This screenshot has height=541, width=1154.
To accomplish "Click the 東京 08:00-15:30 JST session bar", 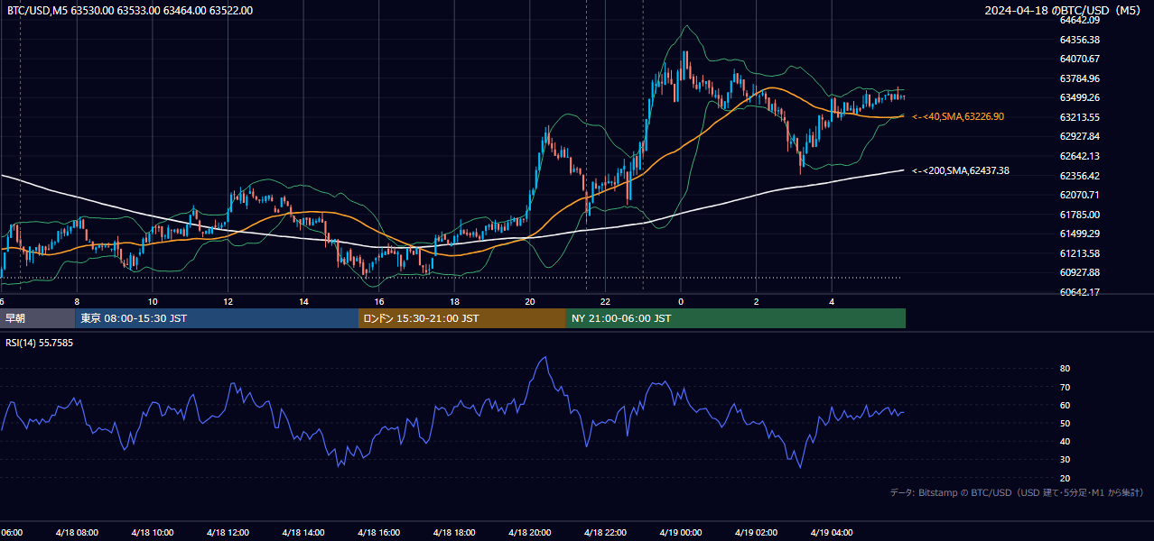I will click(217, 318).
